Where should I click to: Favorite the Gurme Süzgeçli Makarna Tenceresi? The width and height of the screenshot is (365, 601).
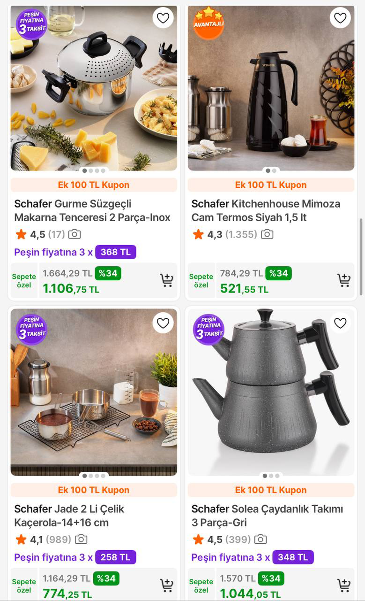tap(163, 18)
